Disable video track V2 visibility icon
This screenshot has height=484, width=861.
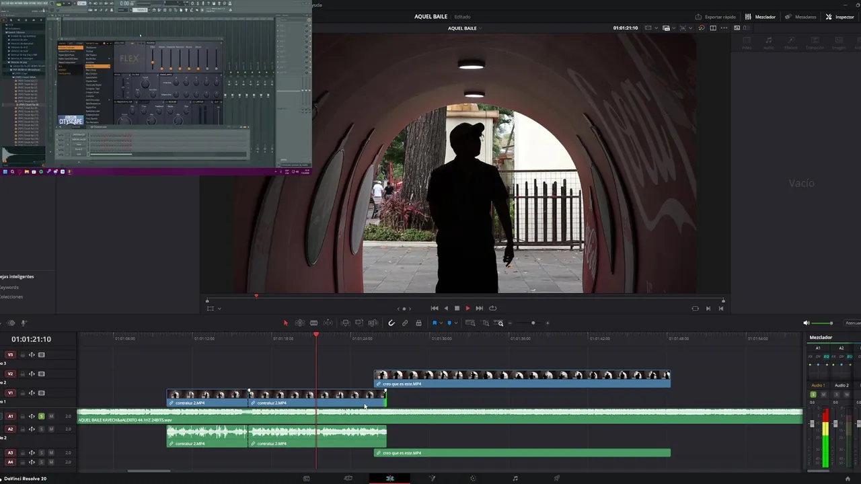[41, 374]
